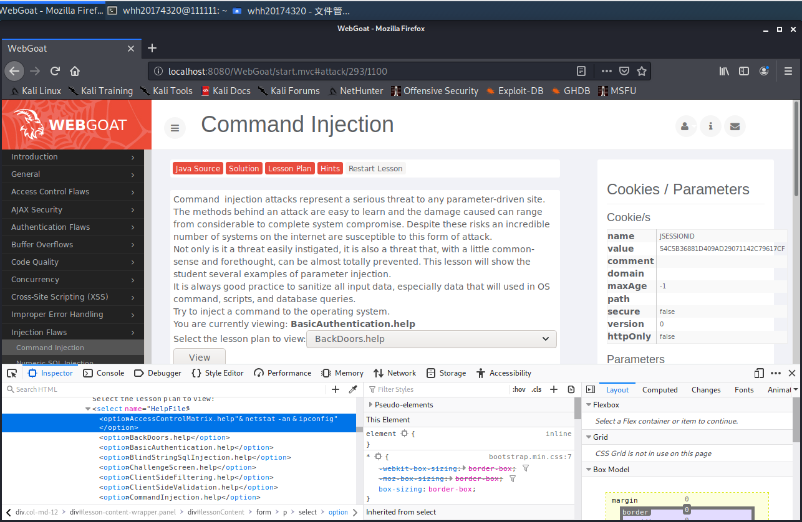Screen dimensions: 802x522
Task: Click the Search HTML input field
Action: tap(165, 389)
